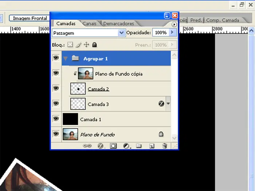
Task: Create a new layer
Action: [152, 146]
